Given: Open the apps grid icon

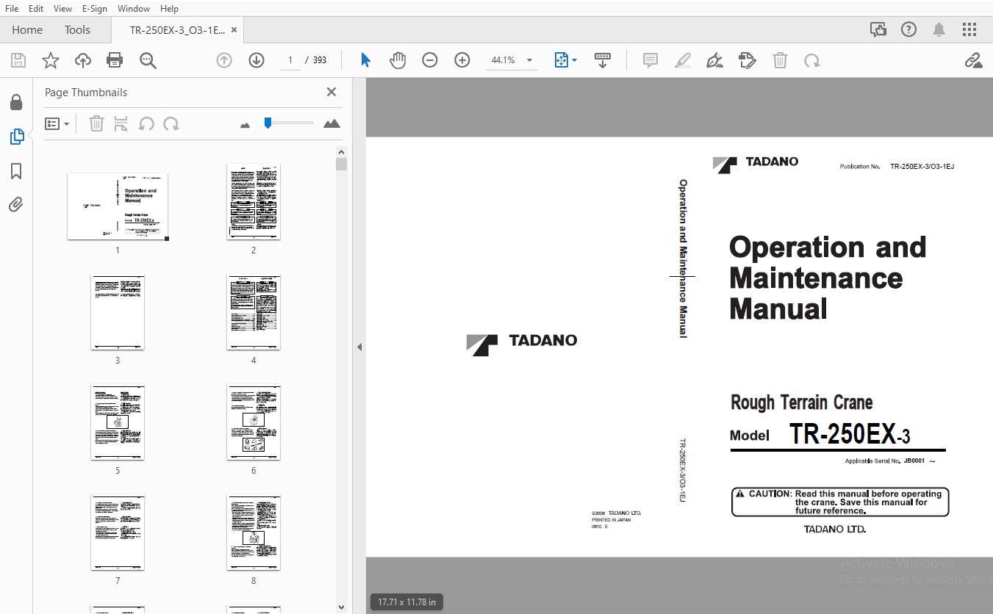Looking at the screenshot, I should pos(969,30).
